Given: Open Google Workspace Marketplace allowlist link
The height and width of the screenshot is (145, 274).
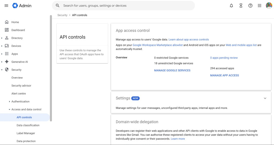Looking at the screenshot, I should 158,45.
